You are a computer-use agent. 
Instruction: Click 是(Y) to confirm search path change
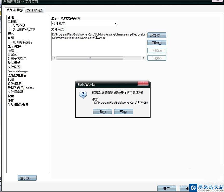tap(103, 112)
